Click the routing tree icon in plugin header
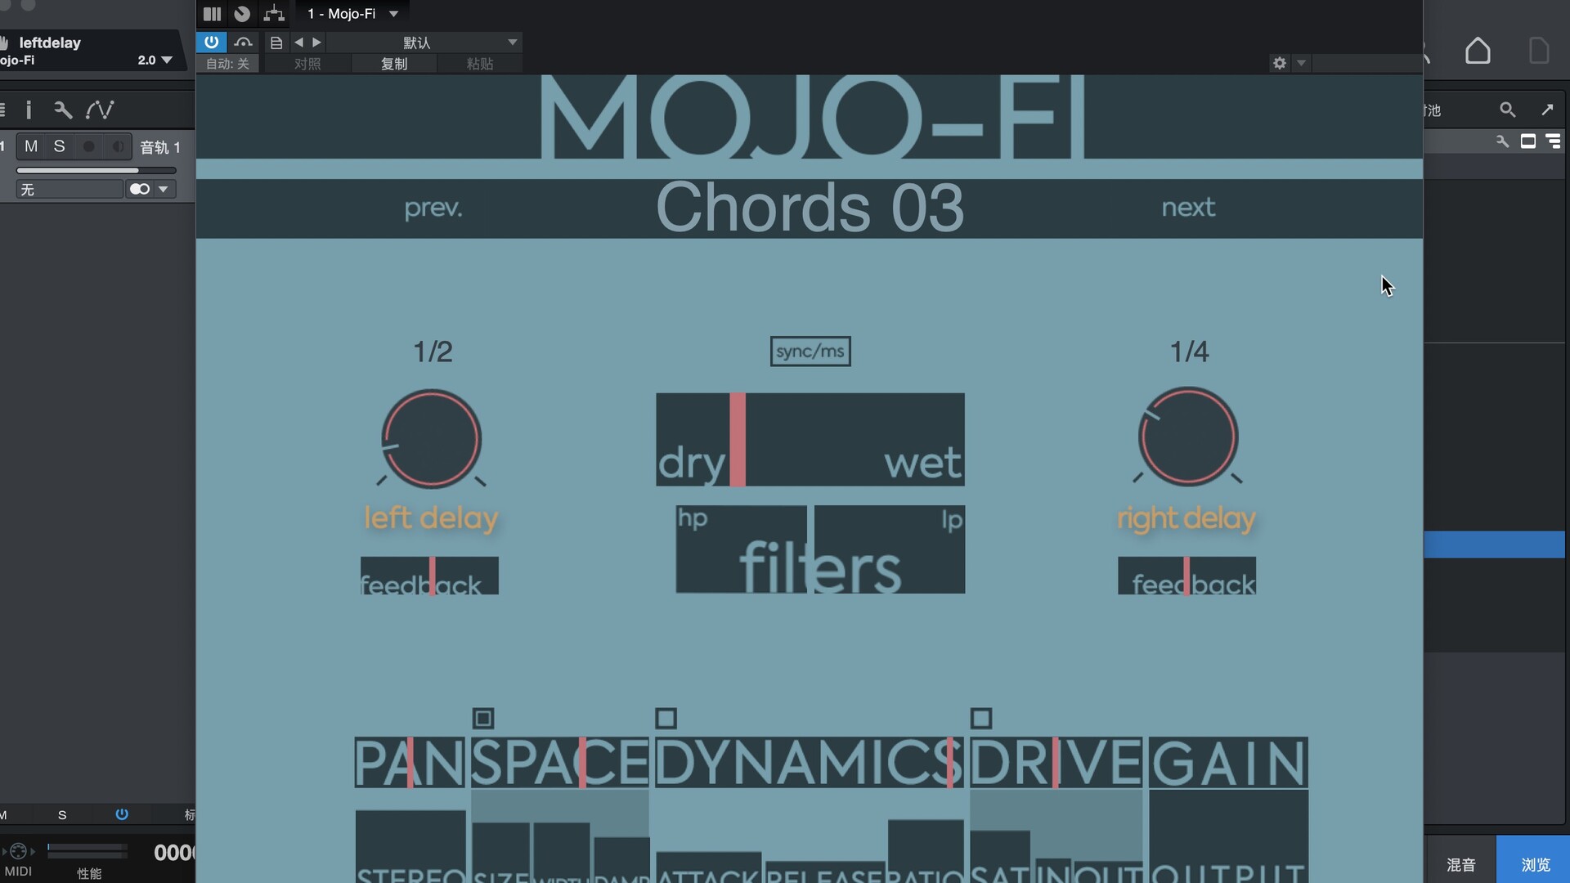Screen dimensions: 1570x883 (x=274, y=13)
